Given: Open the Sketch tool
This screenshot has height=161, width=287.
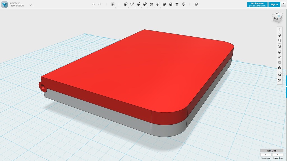Looking at the screenshot, I should tap(131, 4).
